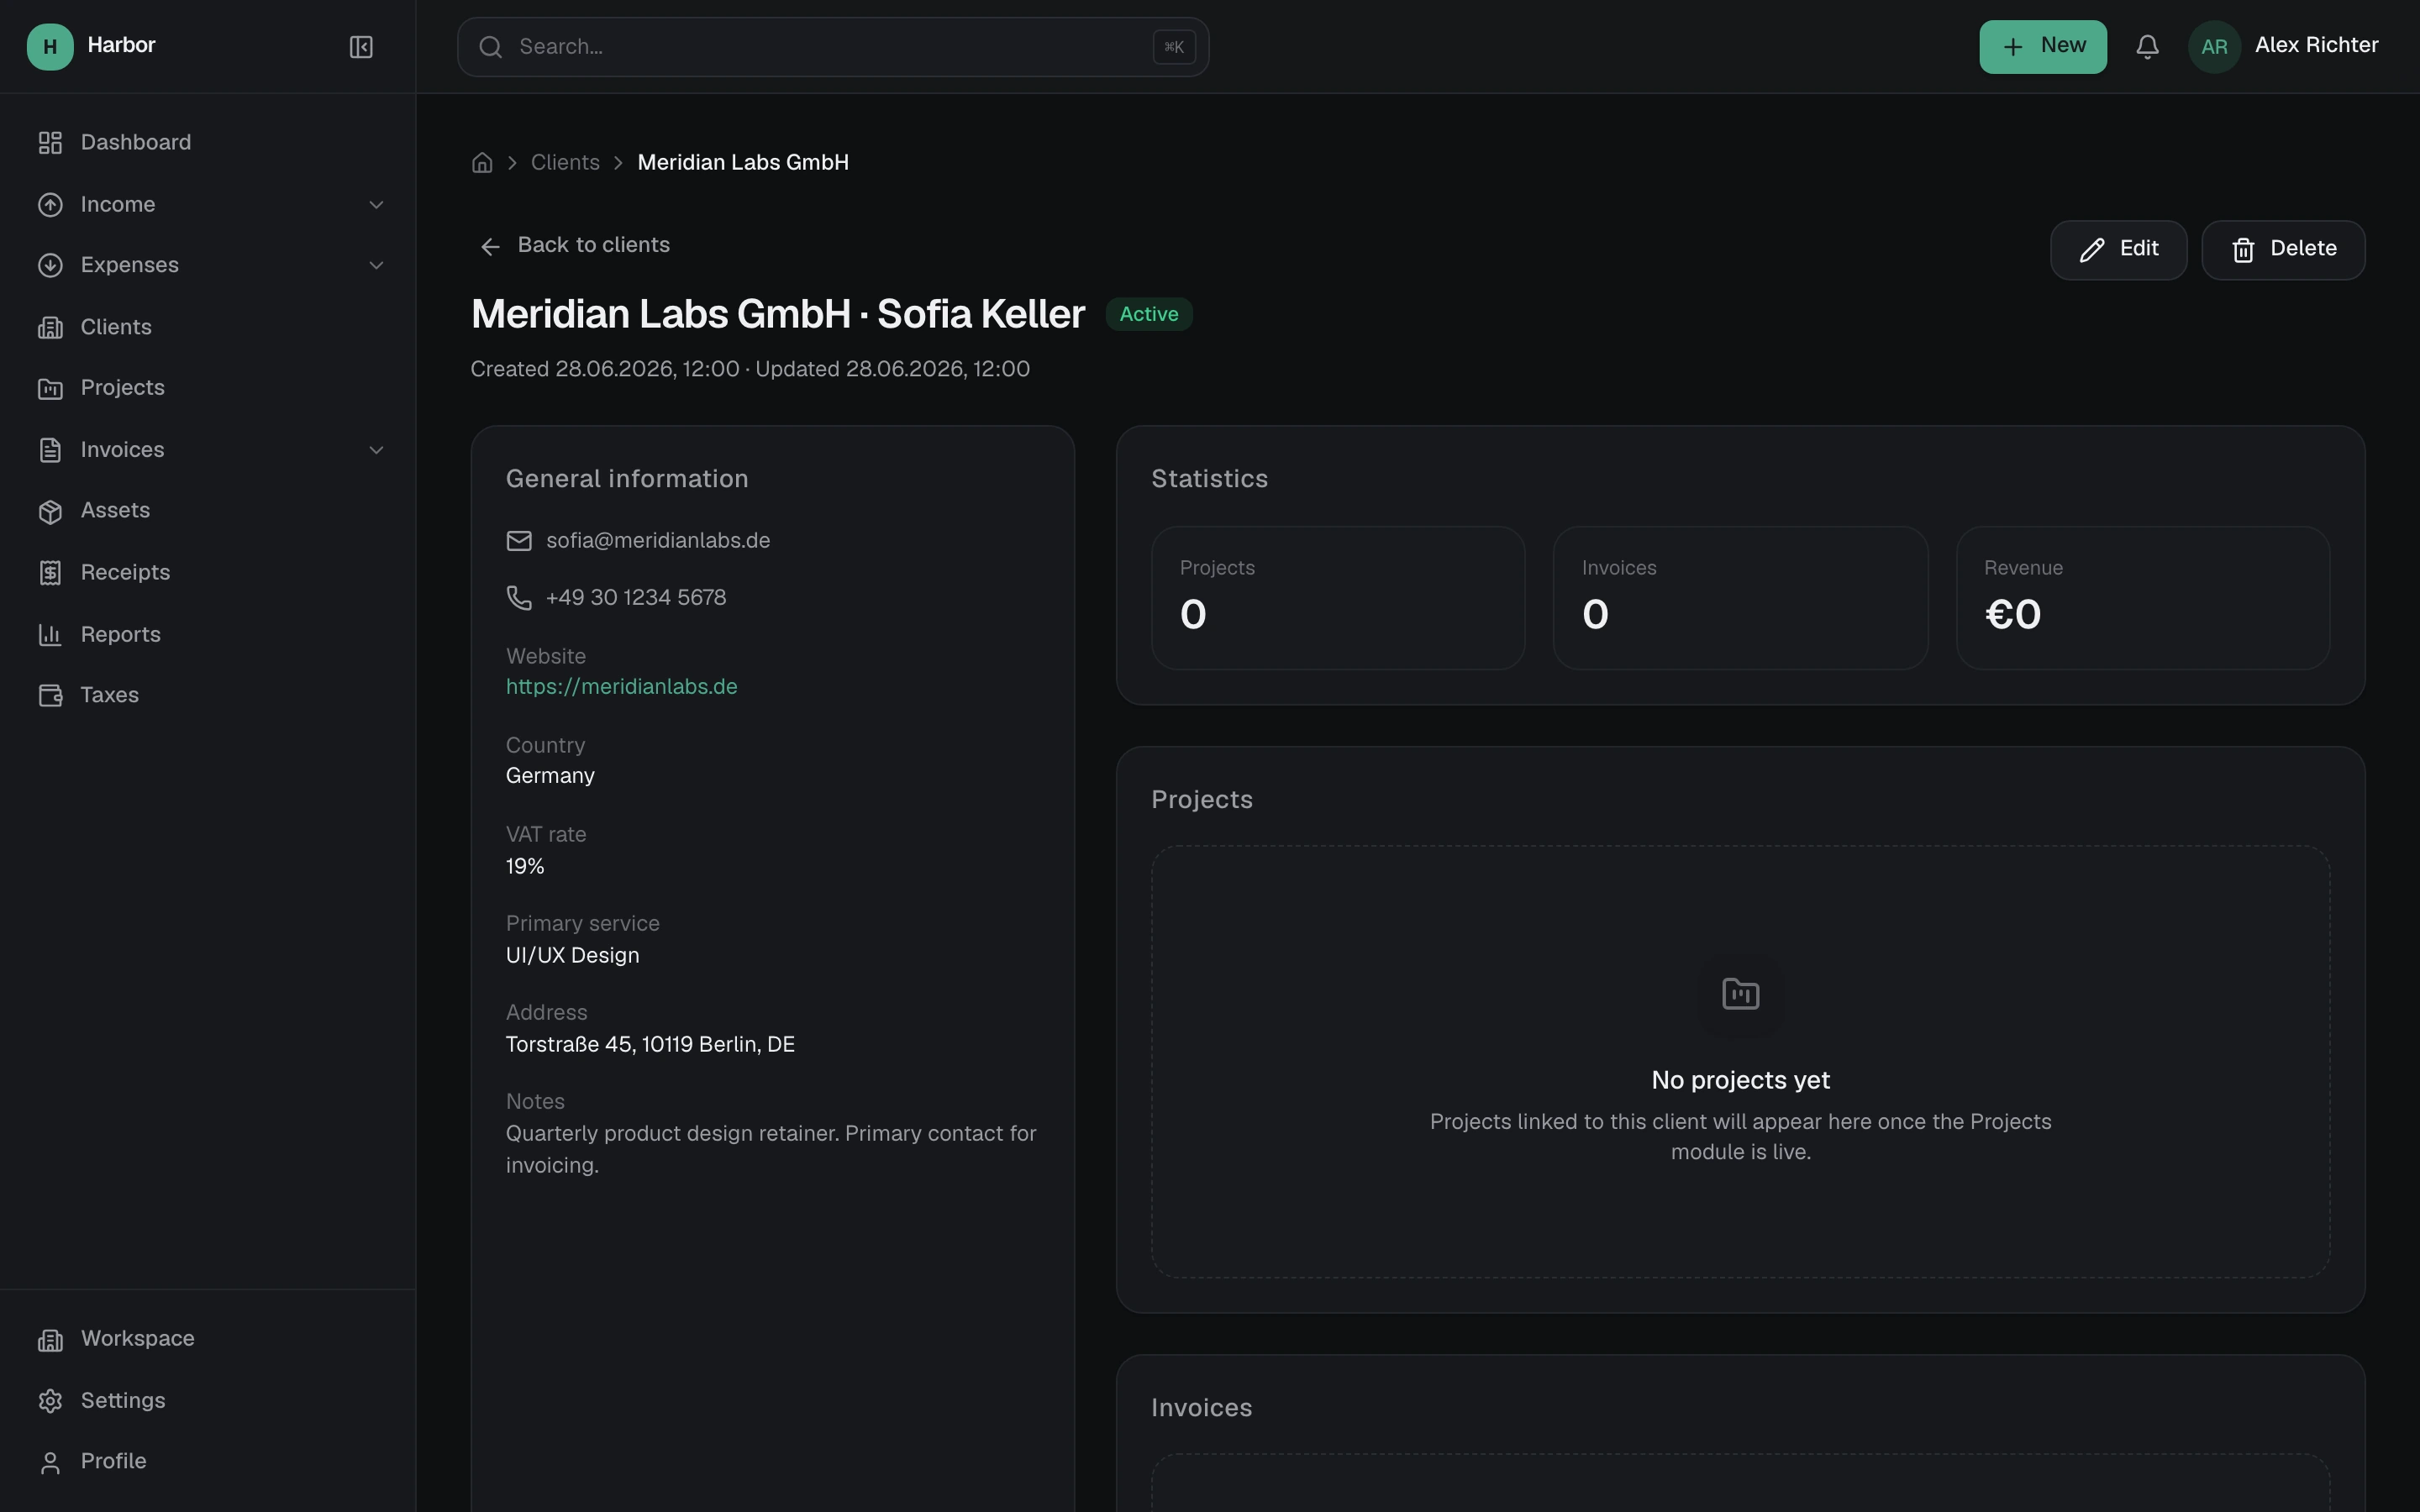Viewport: 2420px width, 1512px height.
Task: Click the Taxes wallet icon
Action: [x=50, y=696]
